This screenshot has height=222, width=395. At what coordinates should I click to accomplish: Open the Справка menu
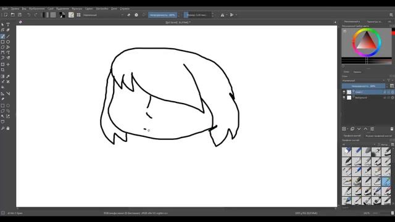[x=125, y=9]
